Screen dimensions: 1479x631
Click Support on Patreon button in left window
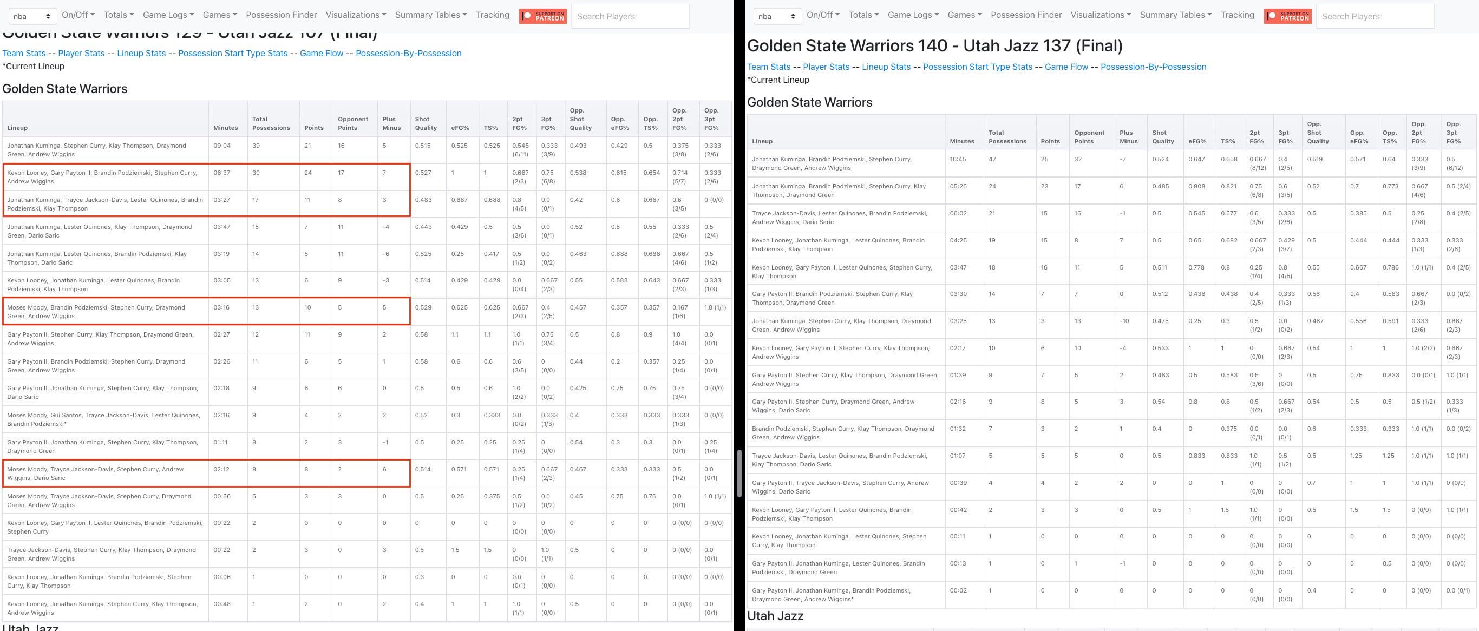click(542, 16)
